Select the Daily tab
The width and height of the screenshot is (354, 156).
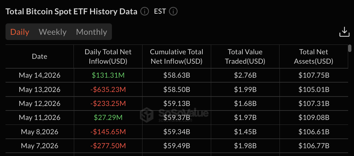click(20, 32)
